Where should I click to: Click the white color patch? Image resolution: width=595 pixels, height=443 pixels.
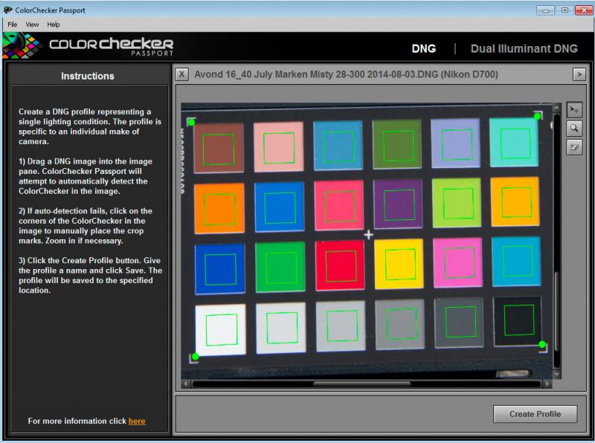click(x=220, y=330)
